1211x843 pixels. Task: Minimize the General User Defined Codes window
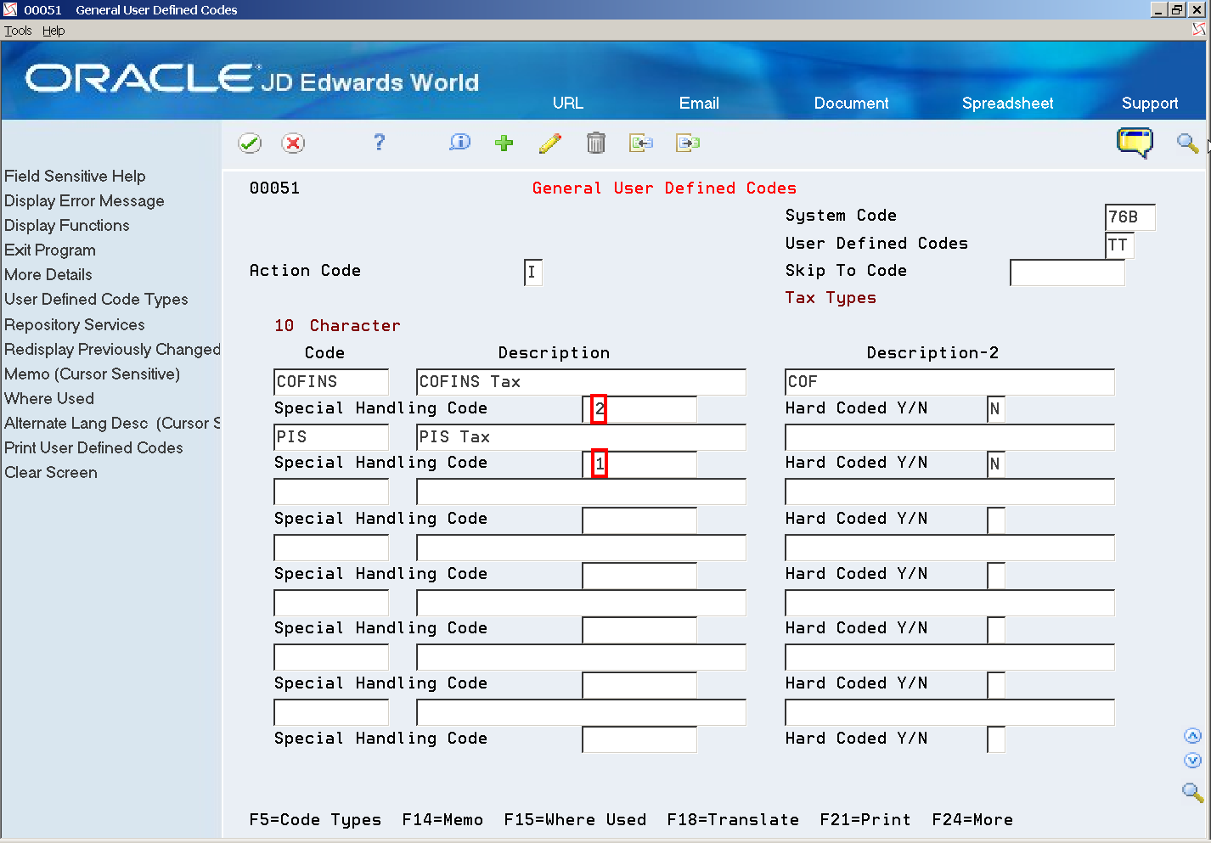click(1159, 9)
